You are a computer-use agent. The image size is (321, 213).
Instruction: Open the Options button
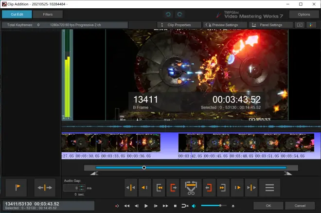tap(304, 14)
